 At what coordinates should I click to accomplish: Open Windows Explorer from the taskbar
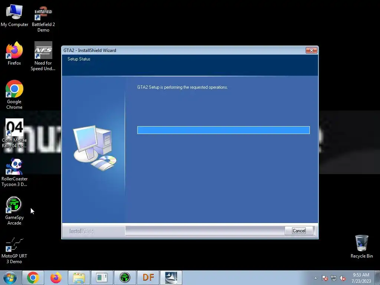79,278
